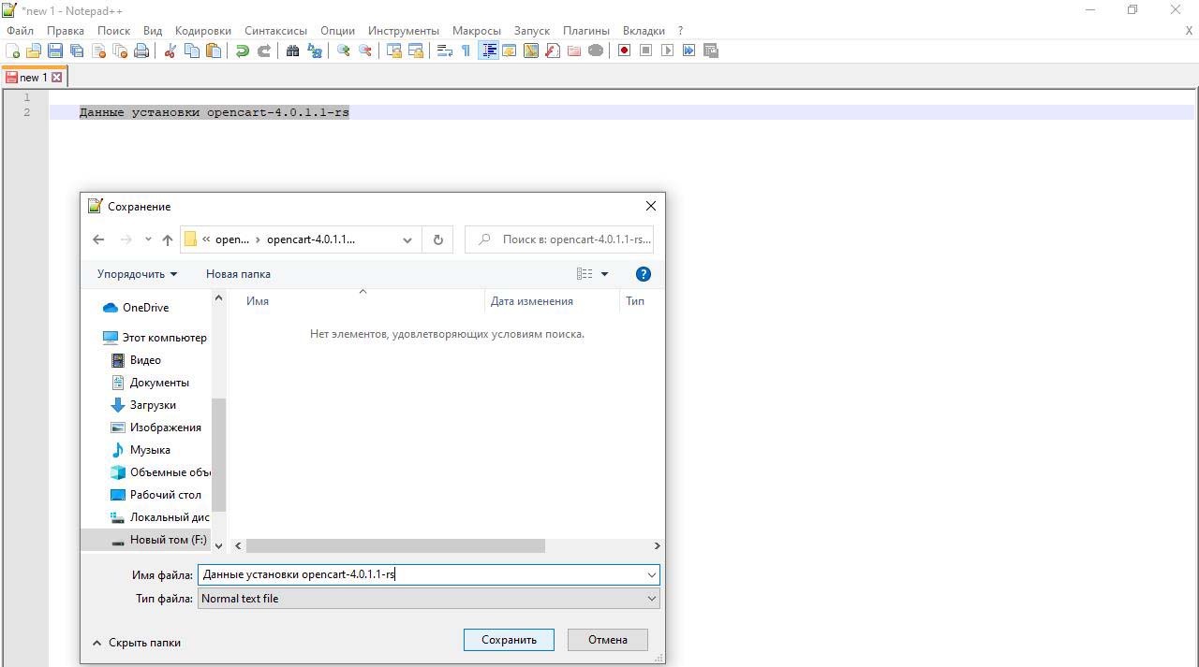Open the Плагины menu
This screenshot has width=1199, height=667.
click(585, 31)
